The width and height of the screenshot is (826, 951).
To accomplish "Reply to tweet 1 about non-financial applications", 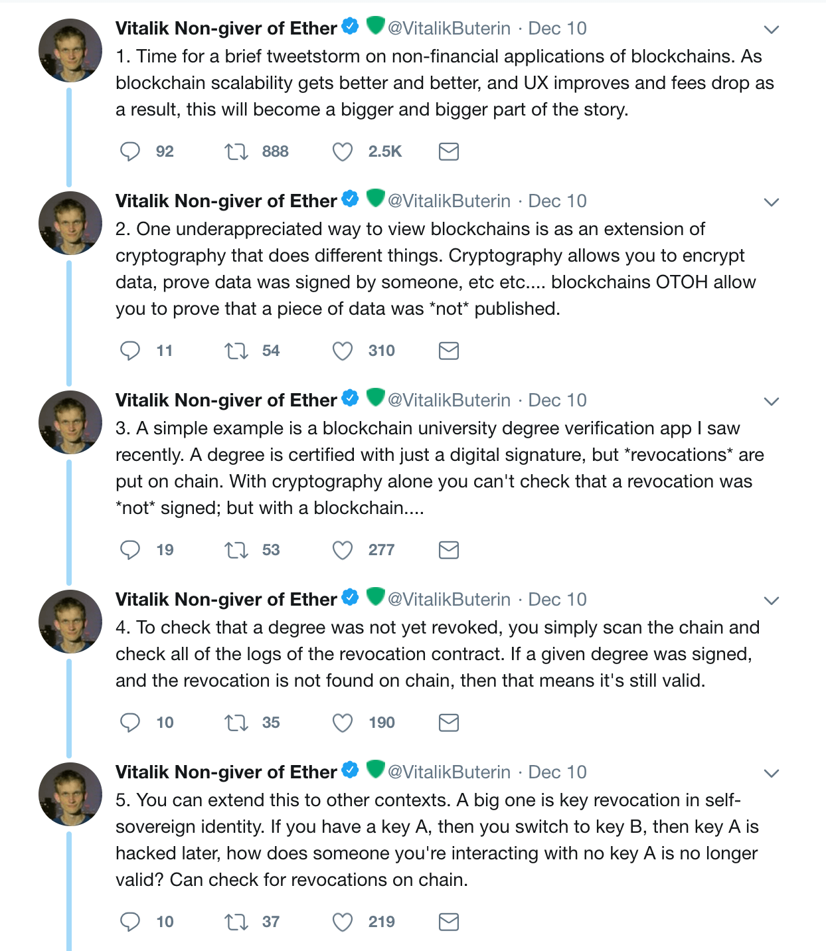I will point(130,151).
